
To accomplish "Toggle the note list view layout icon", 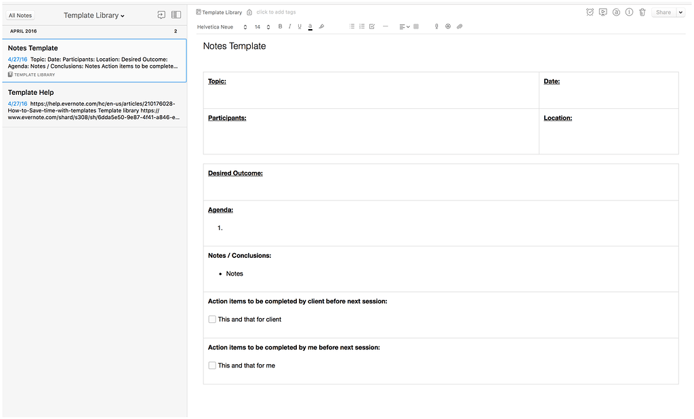I will coord(176,15).
